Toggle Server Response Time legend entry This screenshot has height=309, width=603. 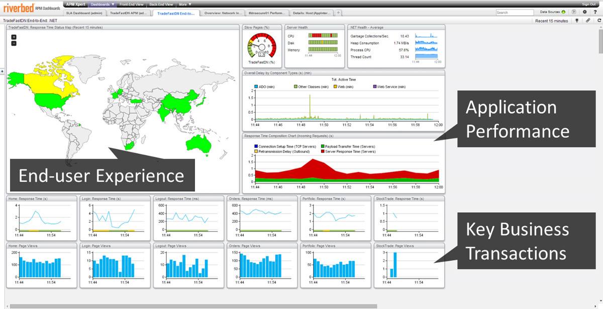pos(348,151)
